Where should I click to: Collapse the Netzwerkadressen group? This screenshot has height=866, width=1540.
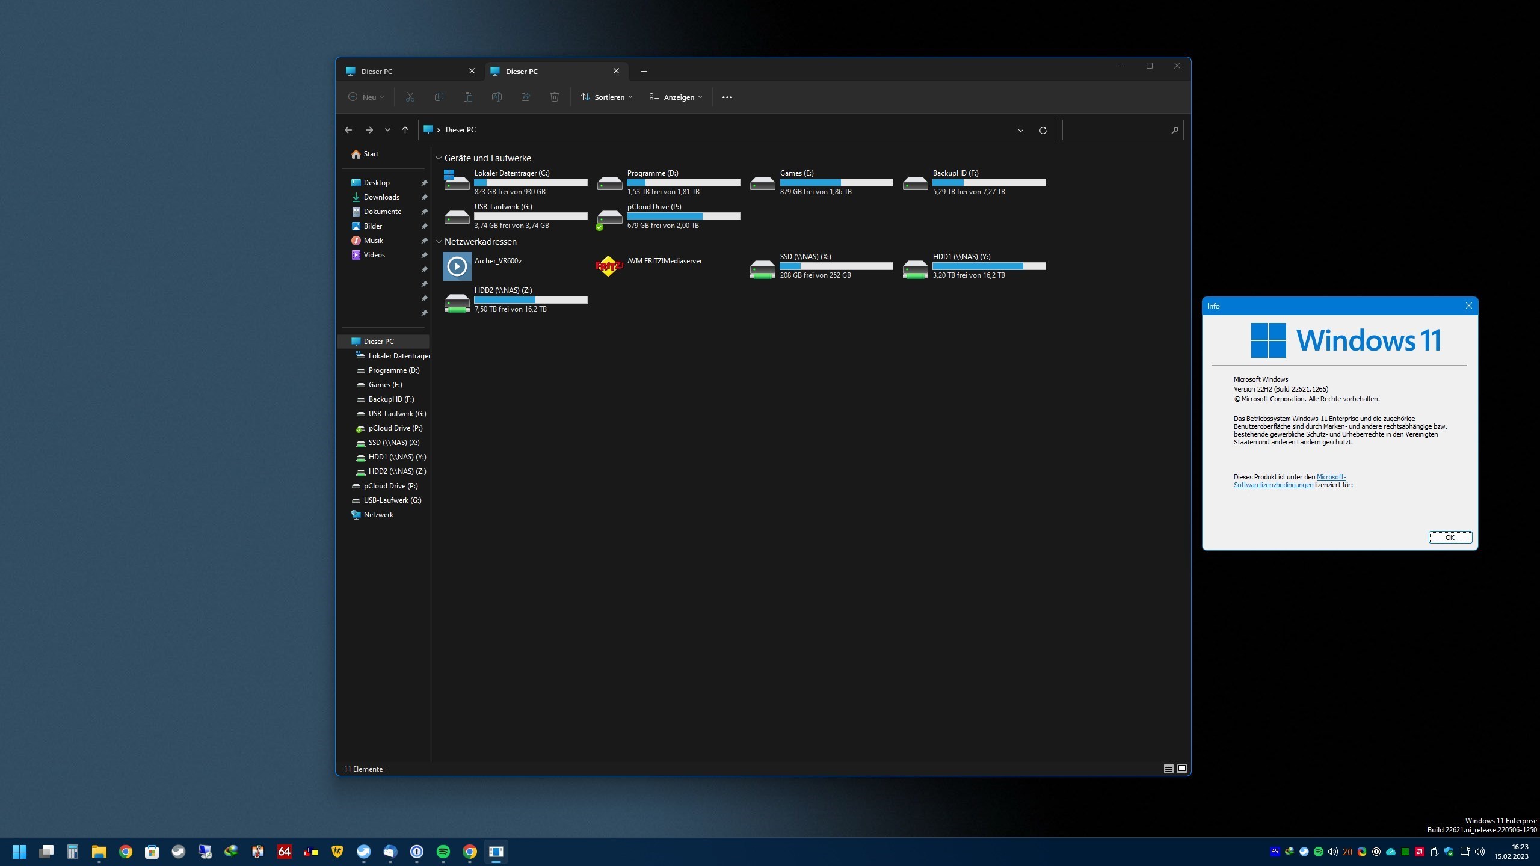click(x=439, y=242)
